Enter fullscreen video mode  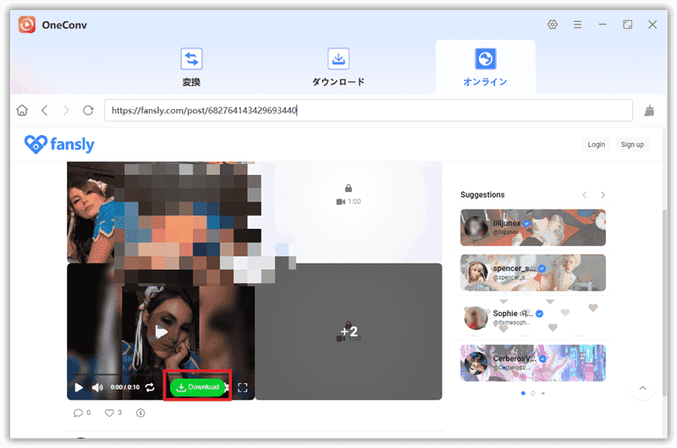coord(243,387)
